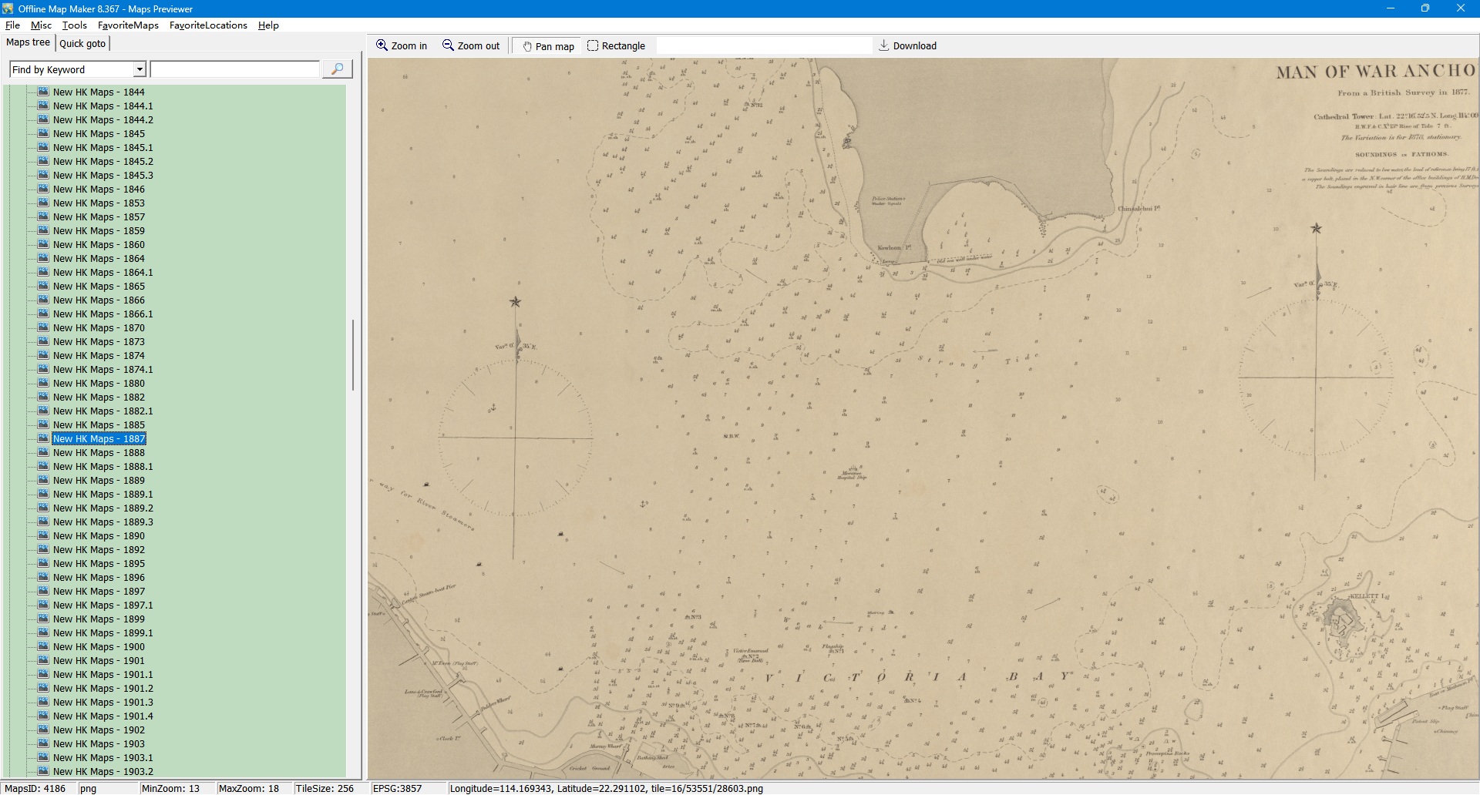Select New HK Maps - 1860 in tree

click(99, 244)
